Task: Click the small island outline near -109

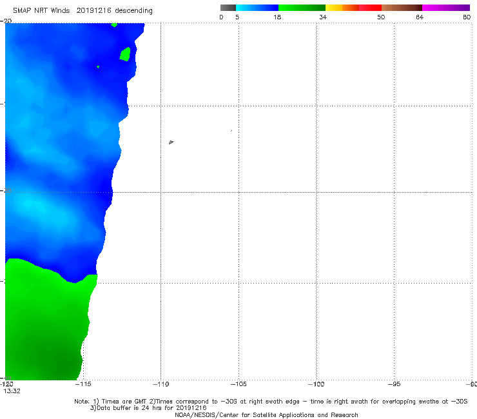Action: (171, 142)
